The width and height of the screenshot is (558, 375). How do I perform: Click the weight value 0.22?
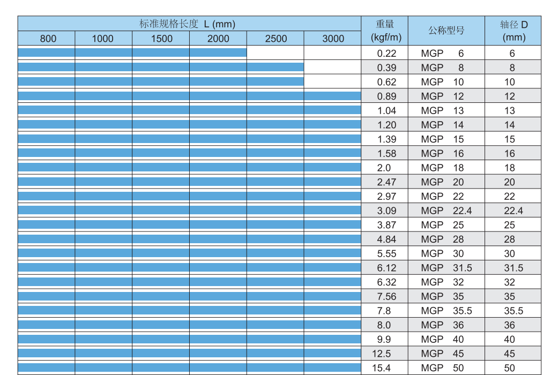386,53
